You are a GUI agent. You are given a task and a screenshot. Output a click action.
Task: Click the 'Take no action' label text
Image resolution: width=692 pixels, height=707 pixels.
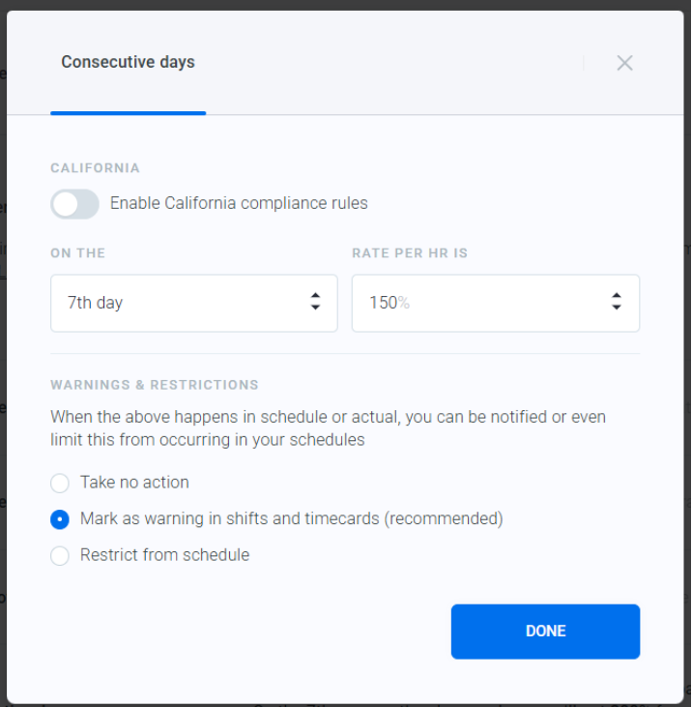(134, 483)
